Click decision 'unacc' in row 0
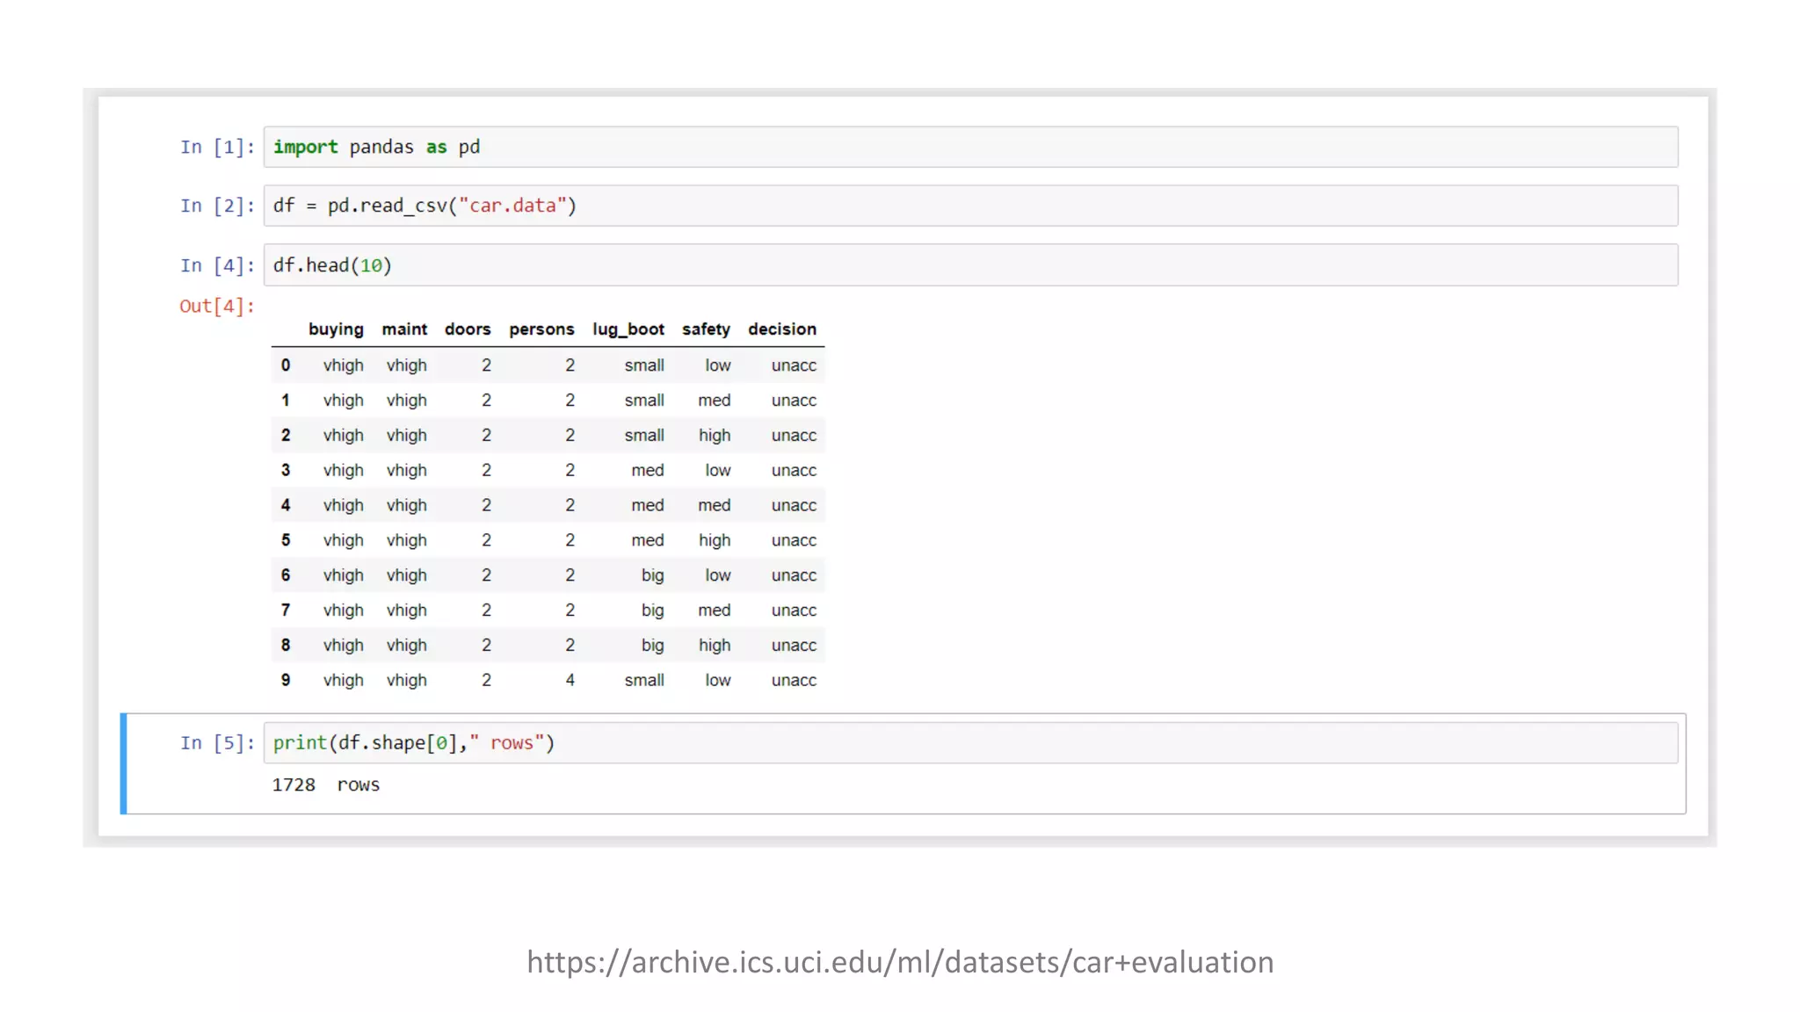 (x=794, y=365)
